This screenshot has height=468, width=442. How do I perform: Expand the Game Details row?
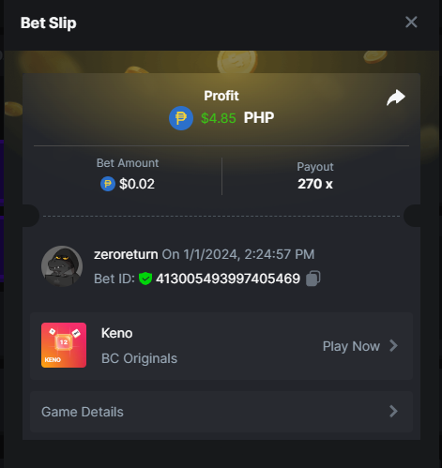tap(221, 412)
